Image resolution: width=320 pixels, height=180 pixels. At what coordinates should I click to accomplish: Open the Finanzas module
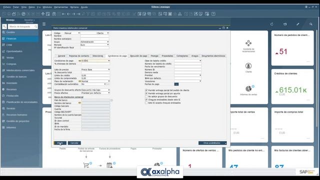(11, 38)
